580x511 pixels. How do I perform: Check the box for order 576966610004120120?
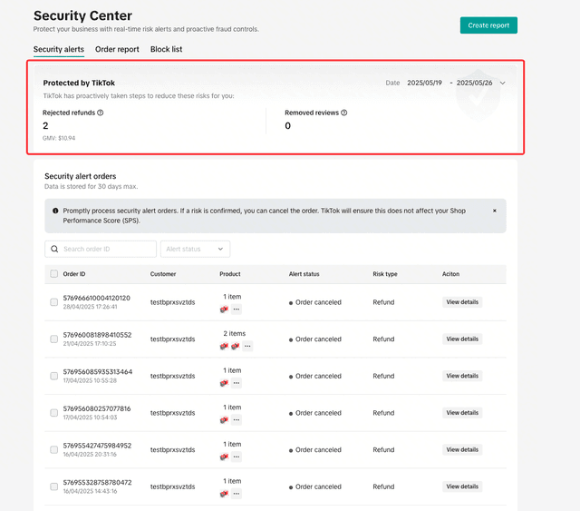(54, 302)
